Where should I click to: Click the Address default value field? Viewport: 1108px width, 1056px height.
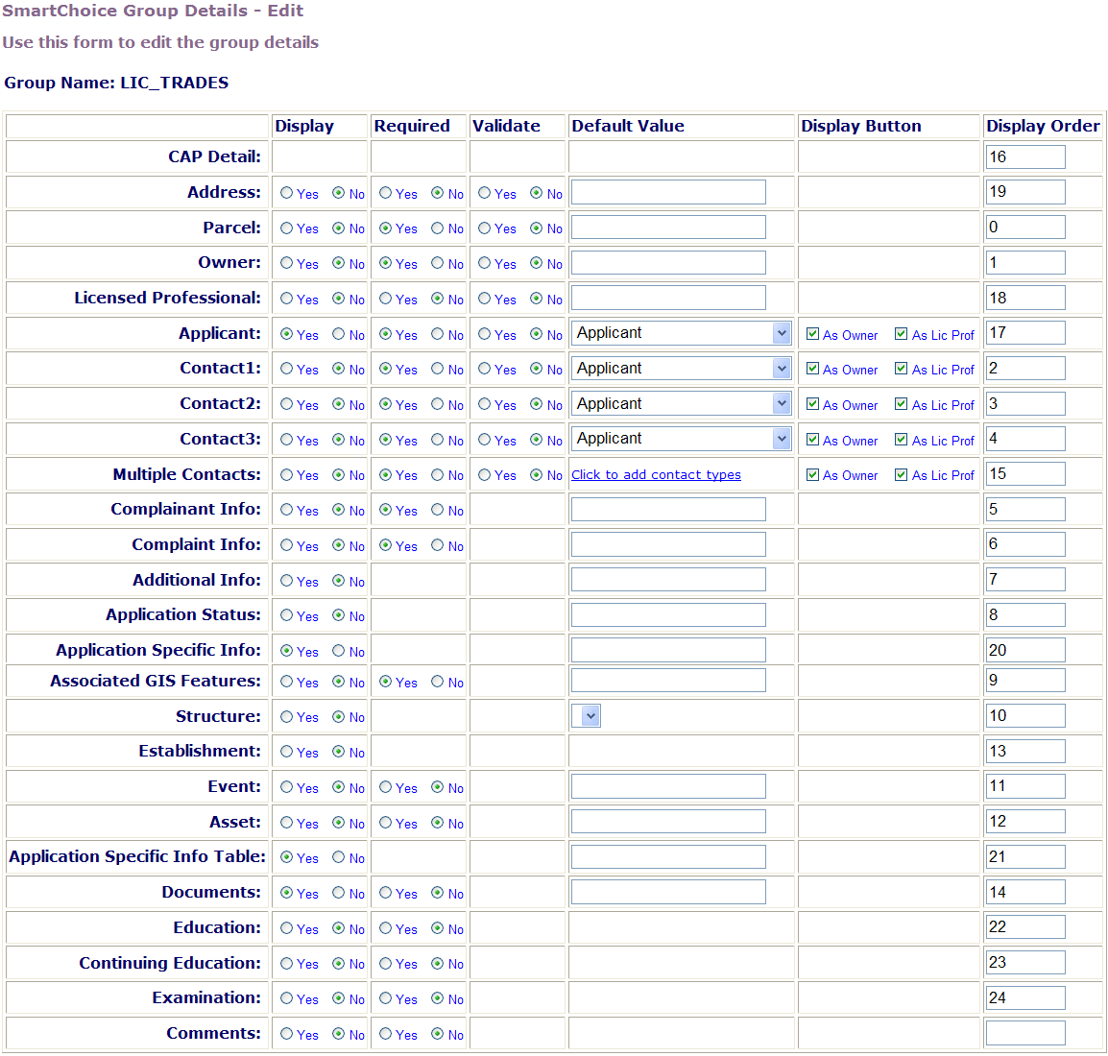(668, 192)
